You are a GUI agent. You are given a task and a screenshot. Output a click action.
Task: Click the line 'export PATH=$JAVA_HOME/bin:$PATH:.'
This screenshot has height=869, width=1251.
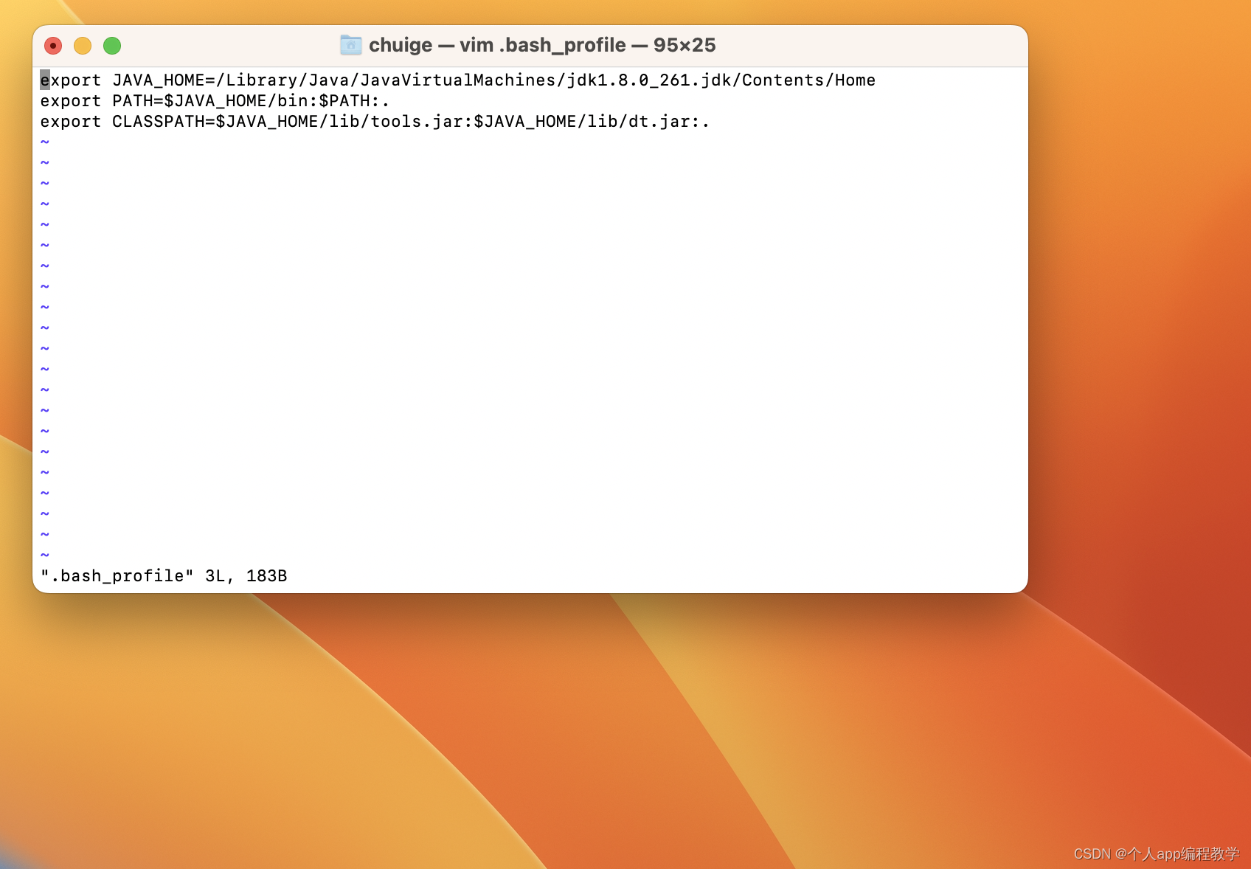[x=215, y=101]
